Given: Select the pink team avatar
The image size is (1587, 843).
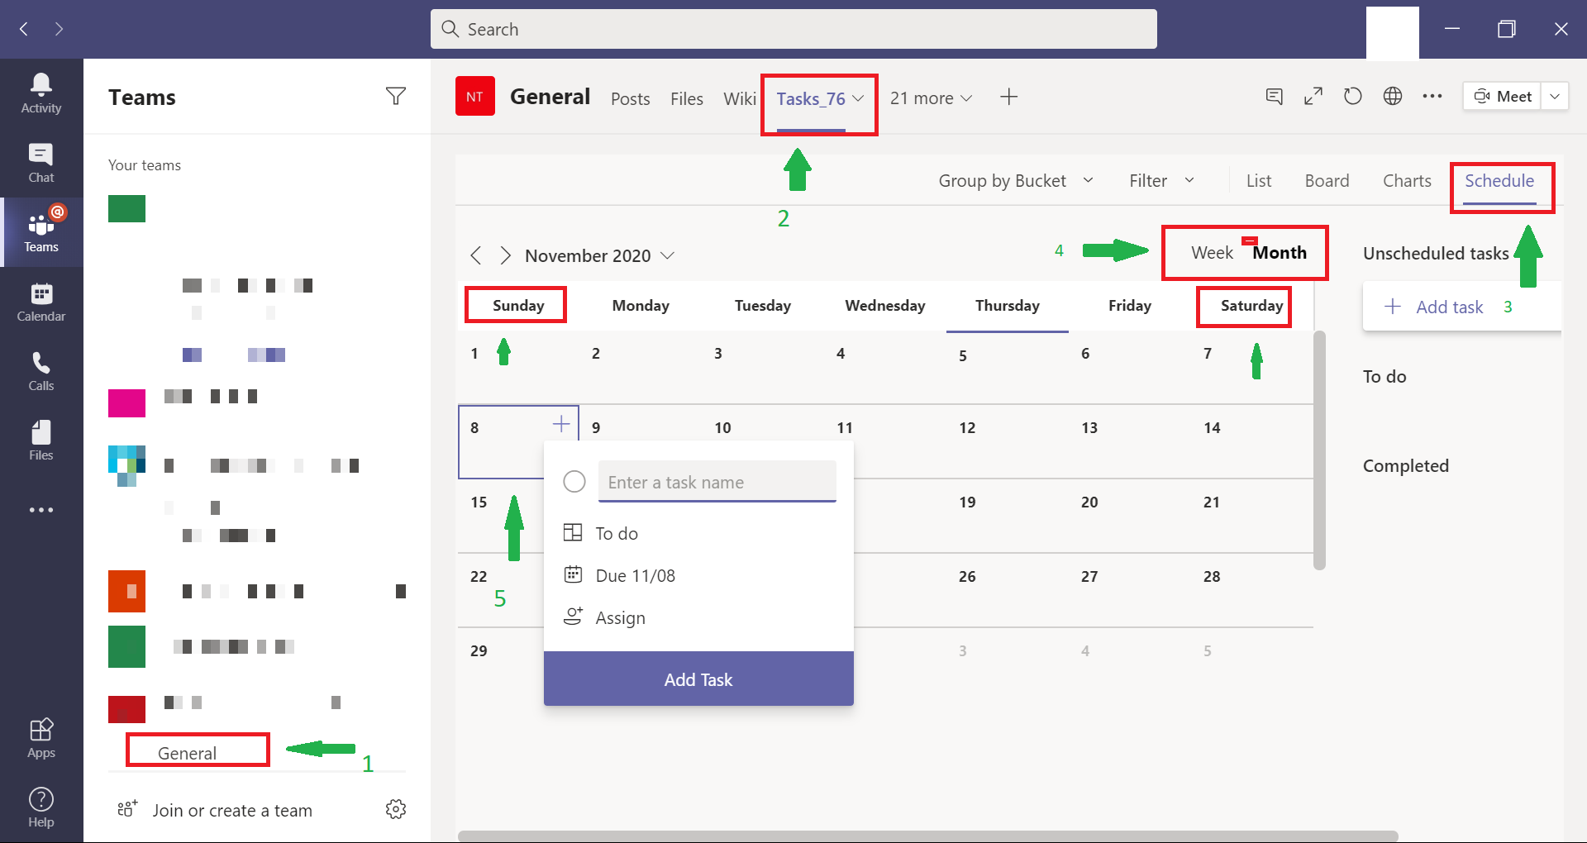Looking at the screenshot, I should pos(126,403).
